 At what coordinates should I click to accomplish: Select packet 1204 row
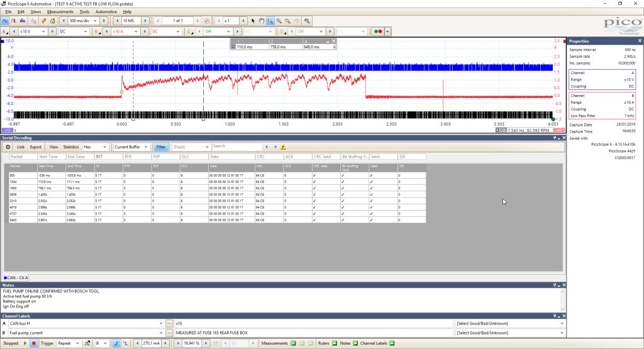click(217, 182)
